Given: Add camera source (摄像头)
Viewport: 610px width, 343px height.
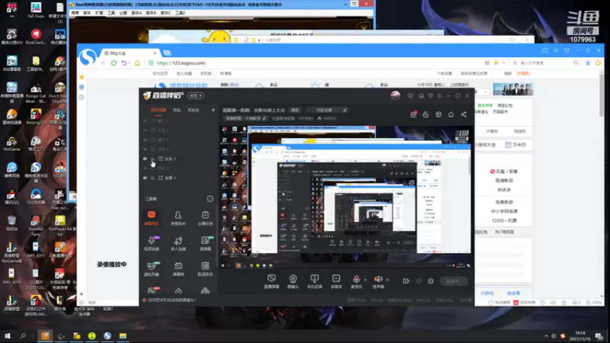Looking at the screenshot, I should tap(293, 280).
